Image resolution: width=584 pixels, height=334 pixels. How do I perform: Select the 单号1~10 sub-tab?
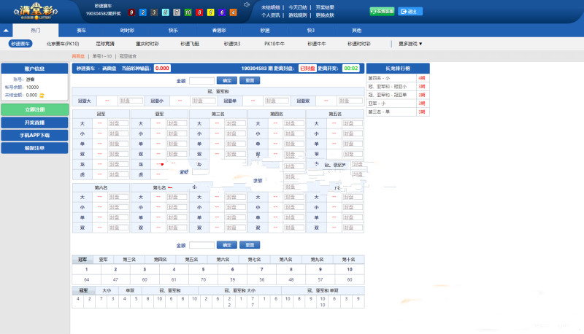(x=102, y=56)
